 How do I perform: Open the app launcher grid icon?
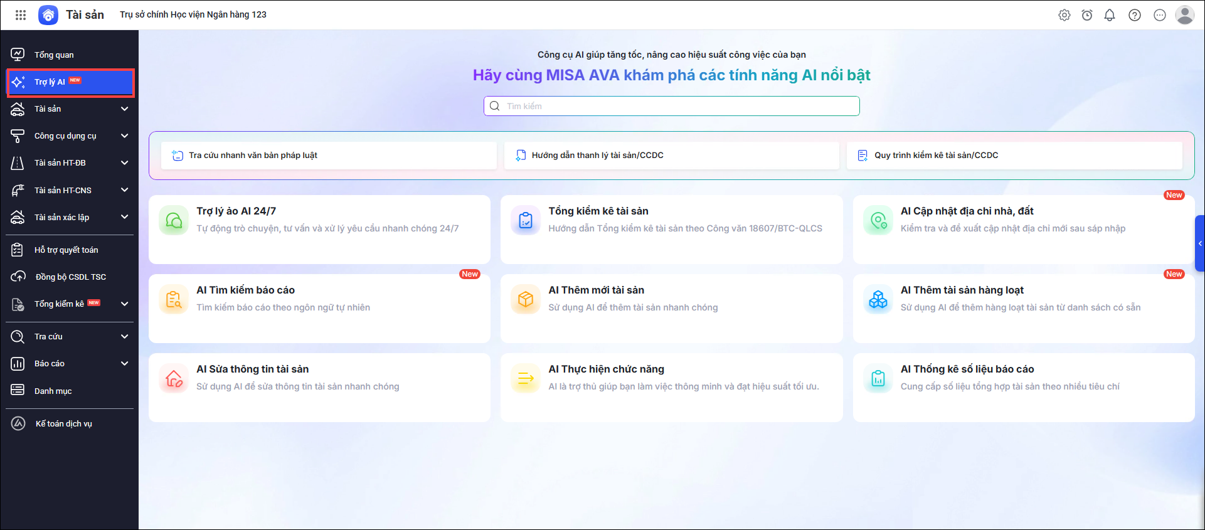point(21,15)
